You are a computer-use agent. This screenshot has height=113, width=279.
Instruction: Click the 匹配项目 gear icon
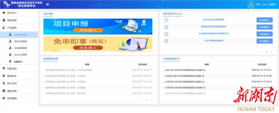pyautogui.click(x=4, y=69)
